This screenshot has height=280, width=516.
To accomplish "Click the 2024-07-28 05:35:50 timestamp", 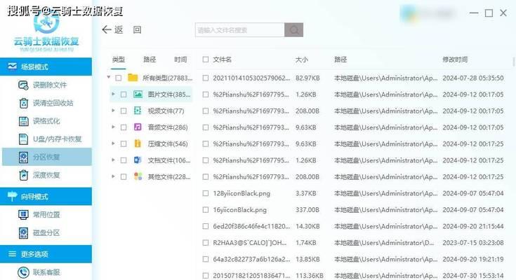I will click(473, 78).
